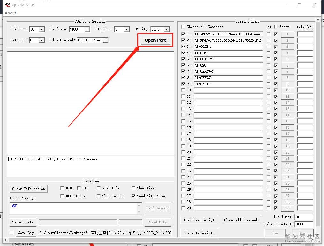Uncheck the AT+CGSN=1 row 3 checkbox
Screen dimensions: 324x246
pos(183,47)
